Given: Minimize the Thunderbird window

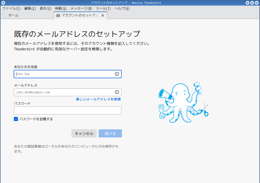Looking at the screenshot, I should [248, 3].
